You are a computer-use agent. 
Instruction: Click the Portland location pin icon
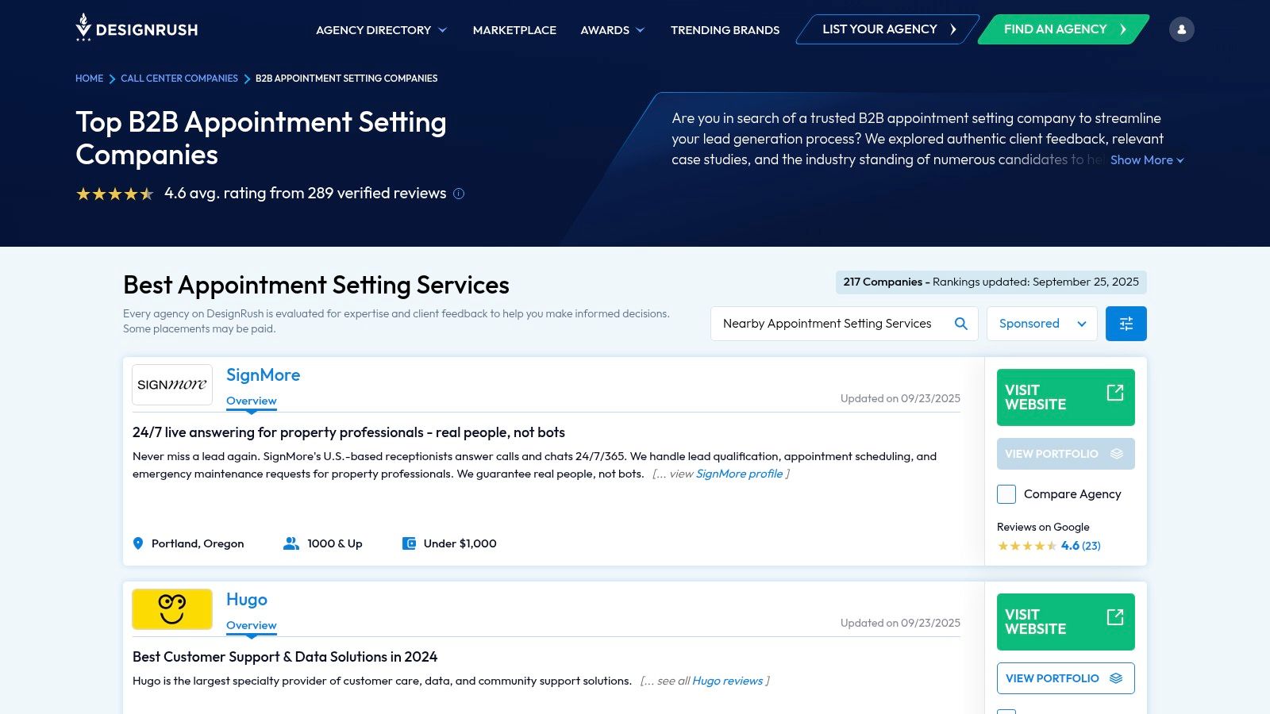pyautogui.click(x=138, y=543)
